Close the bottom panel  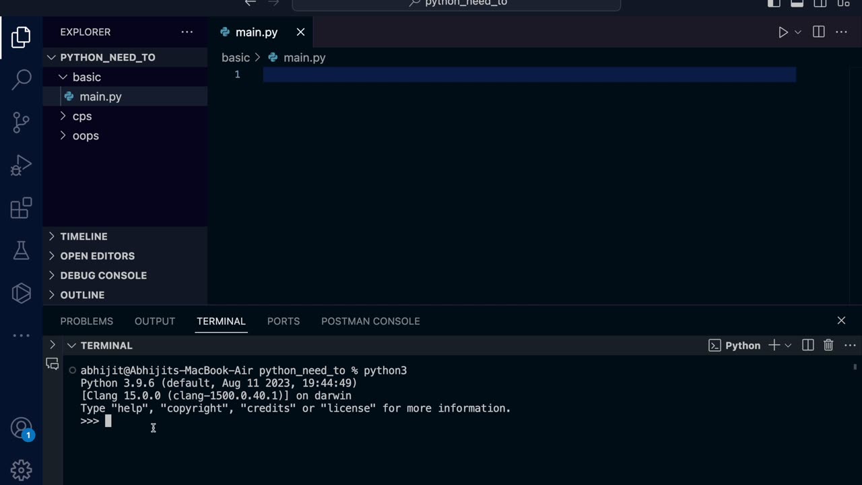(x=841, y=321)
